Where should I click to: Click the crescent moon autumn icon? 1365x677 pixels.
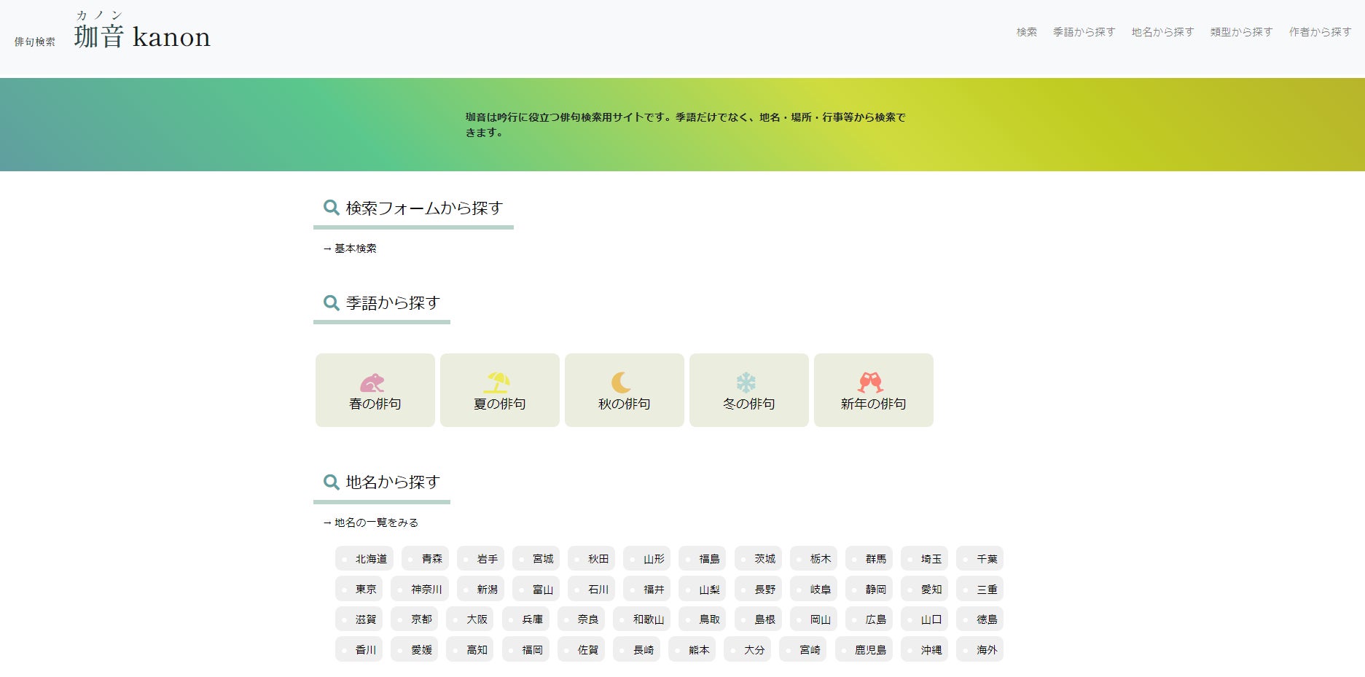point(621,383)
